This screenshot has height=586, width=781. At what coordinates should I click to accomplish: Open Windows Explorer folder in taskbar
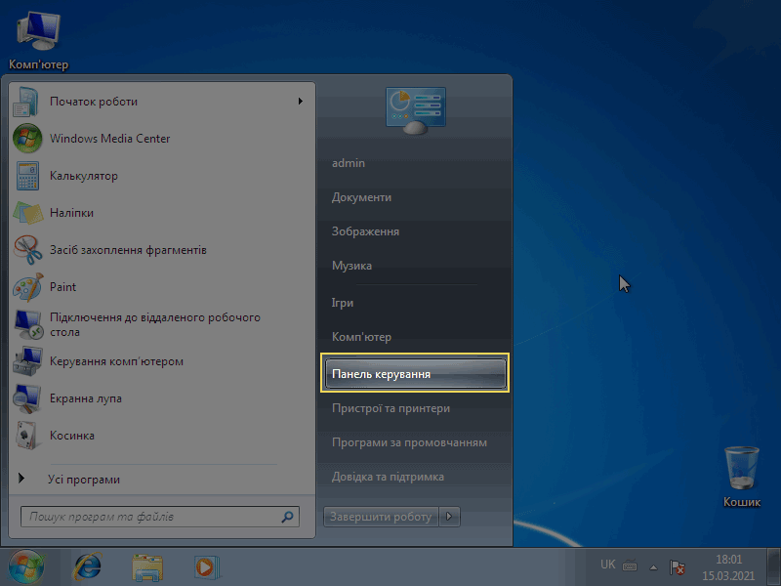tap(147, 567)
